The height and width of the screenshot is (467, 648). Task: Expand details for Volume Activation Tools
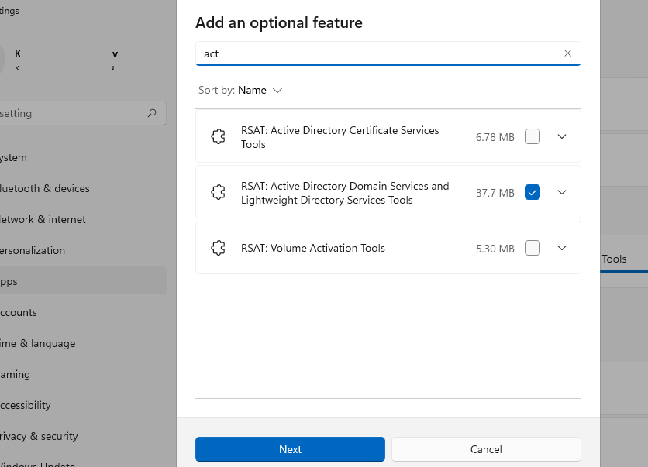click(561, 248)
